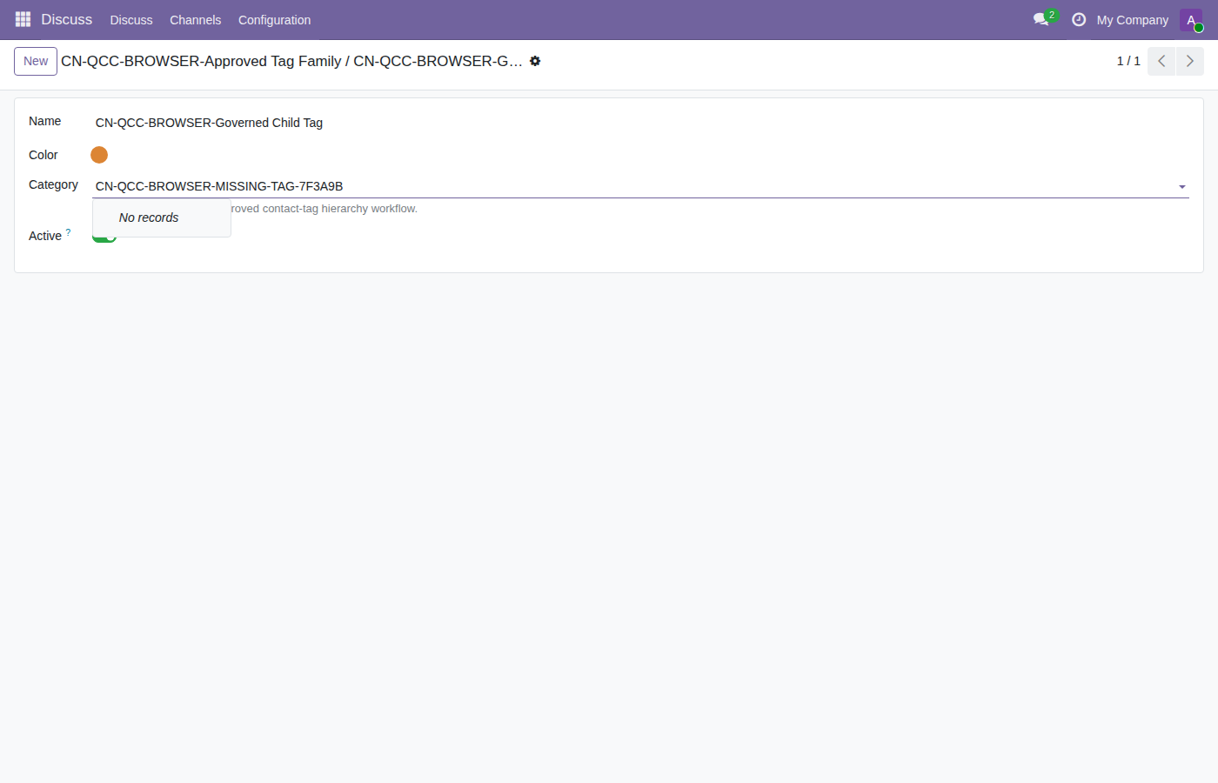Open the user avatar menu
This screenshot has height=783, width=1218.
1191,20
